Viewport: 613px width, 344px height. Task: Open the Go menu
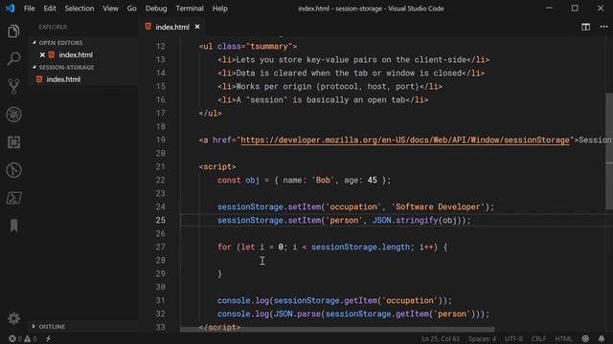pos(132,9)
